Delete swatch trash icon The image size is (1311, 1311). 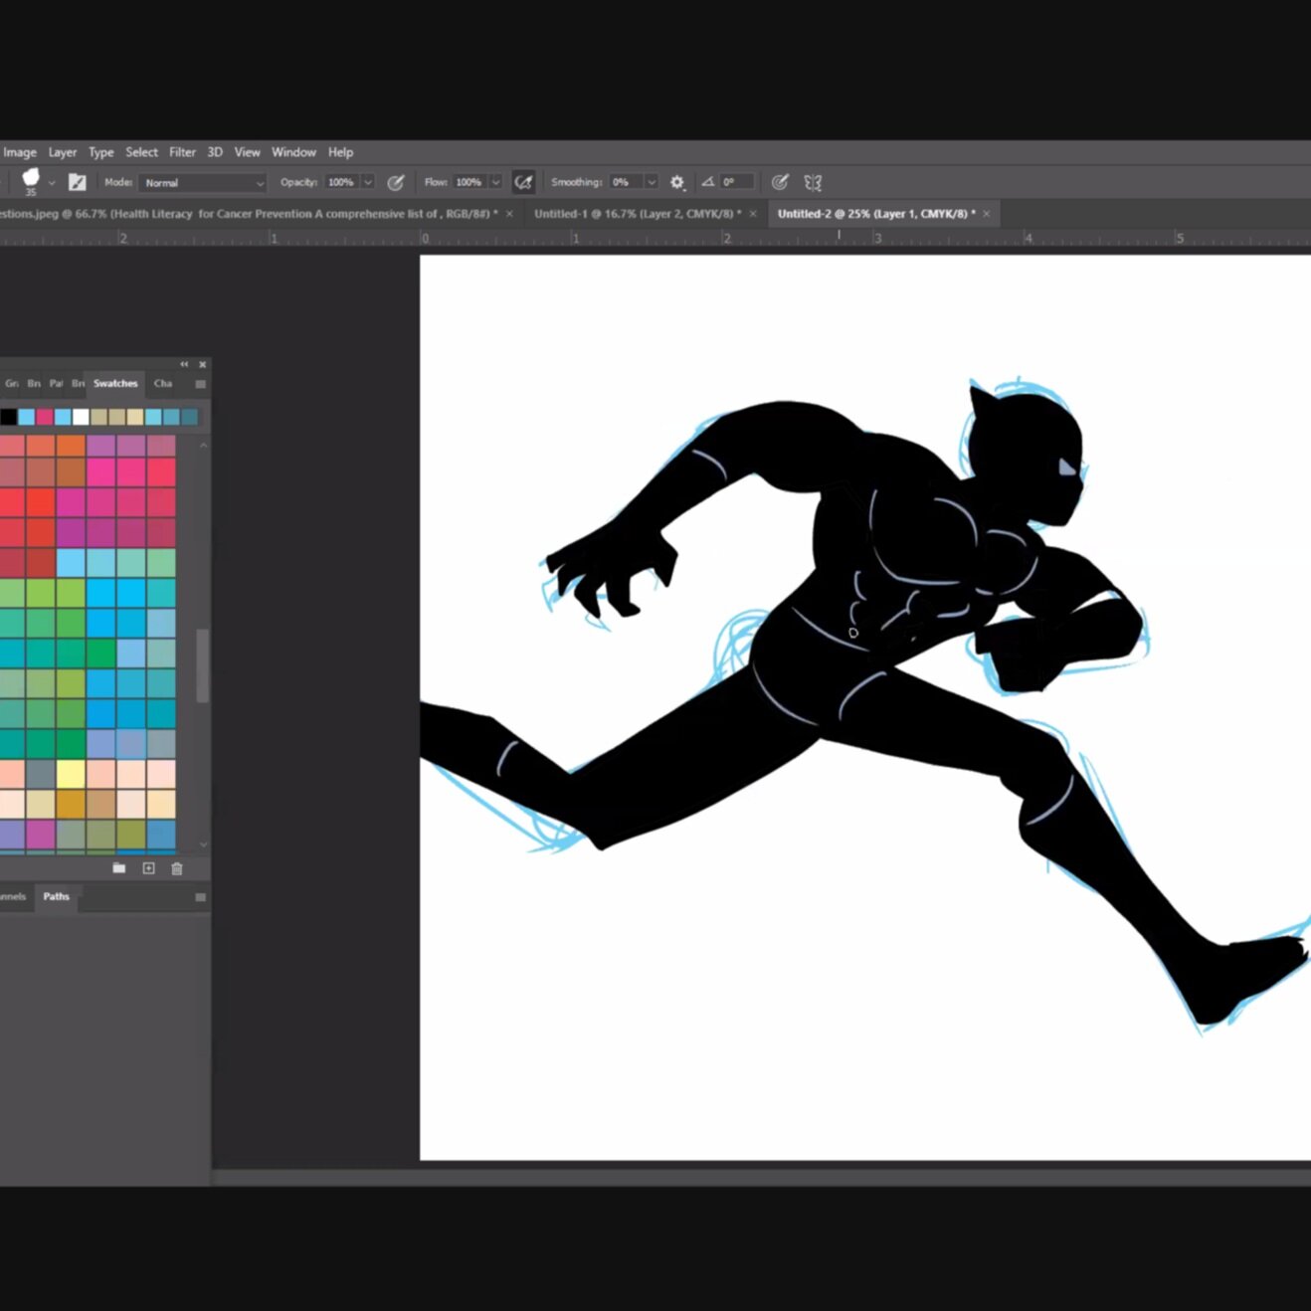[177, 868]
